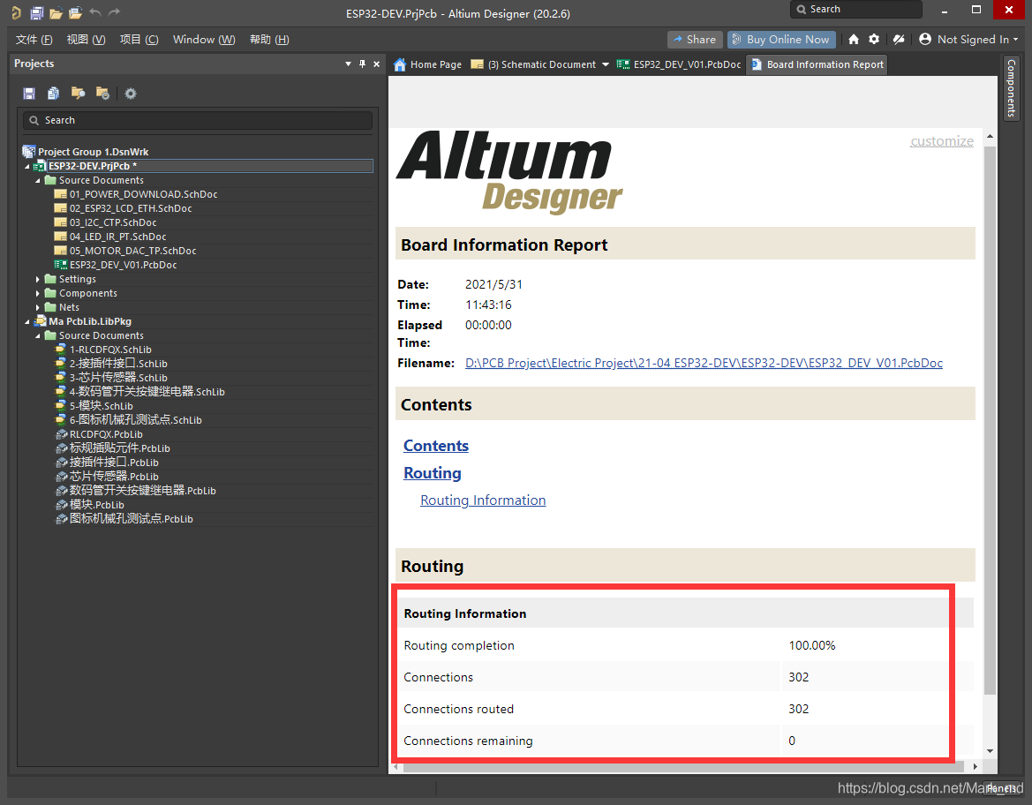The width and height of the screenshot is (1032, 805).
Task: Click the Altium logo icon in title bar
Action: (x=17, y=12)
